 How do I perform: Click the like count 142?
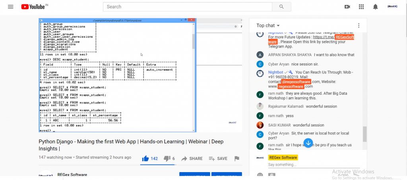tap(154, 159)
